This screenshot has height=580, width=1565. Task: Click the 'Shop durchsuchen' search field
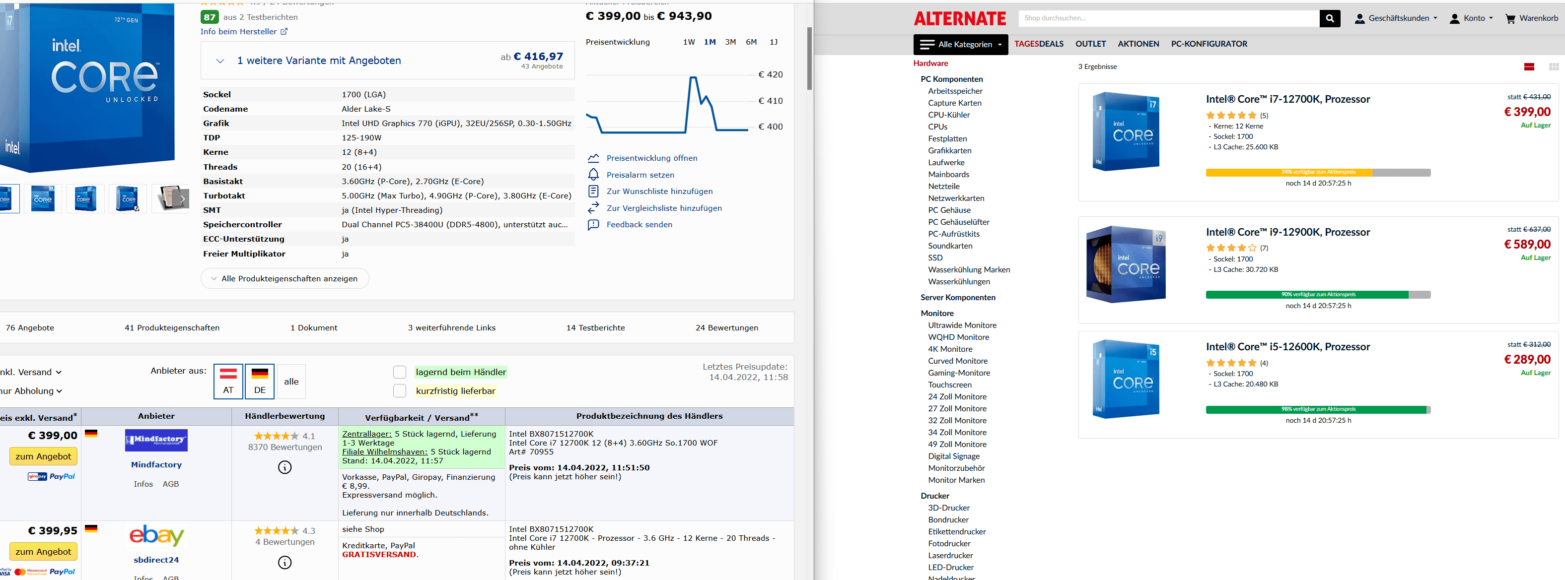(1169, 18)
